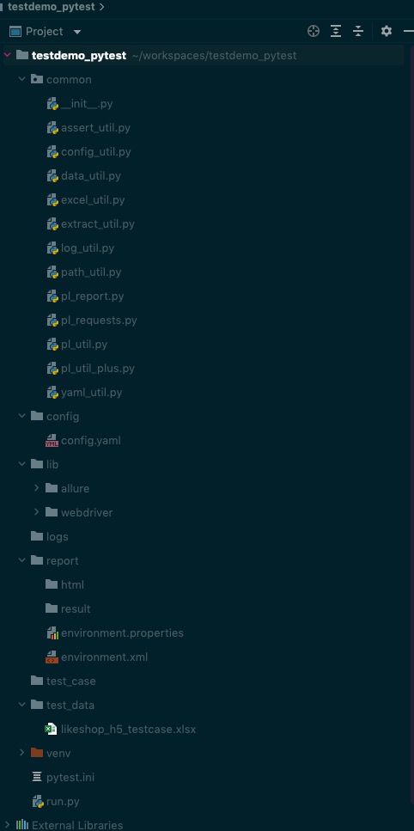This screenshot has height=831, width=414.
Task: Click the XML icon beside environment.xml
Action: 52,657
